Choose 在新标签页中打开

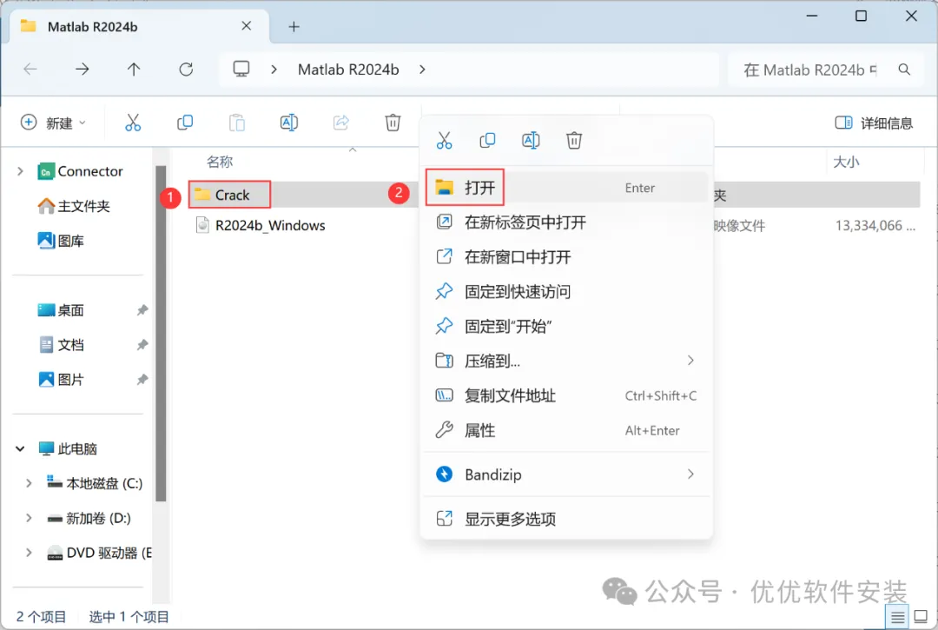click(x=566, y=222)
